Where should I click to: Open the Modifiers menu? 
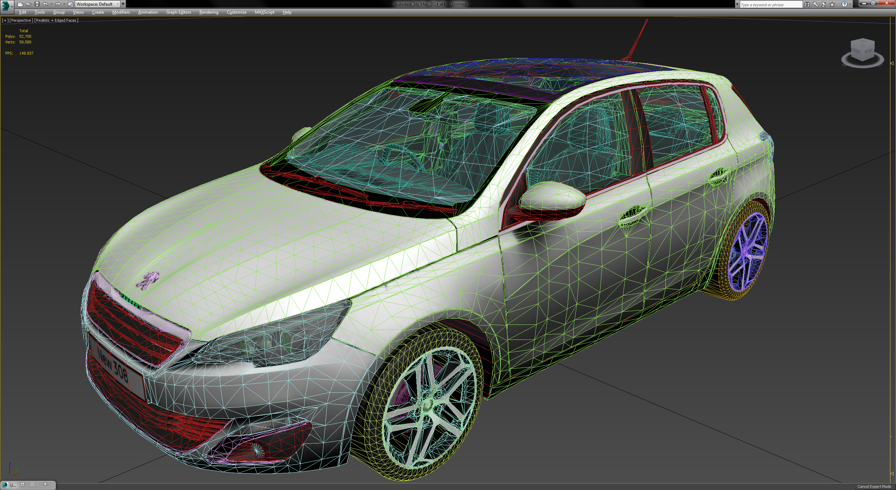[x=120, y=12]
